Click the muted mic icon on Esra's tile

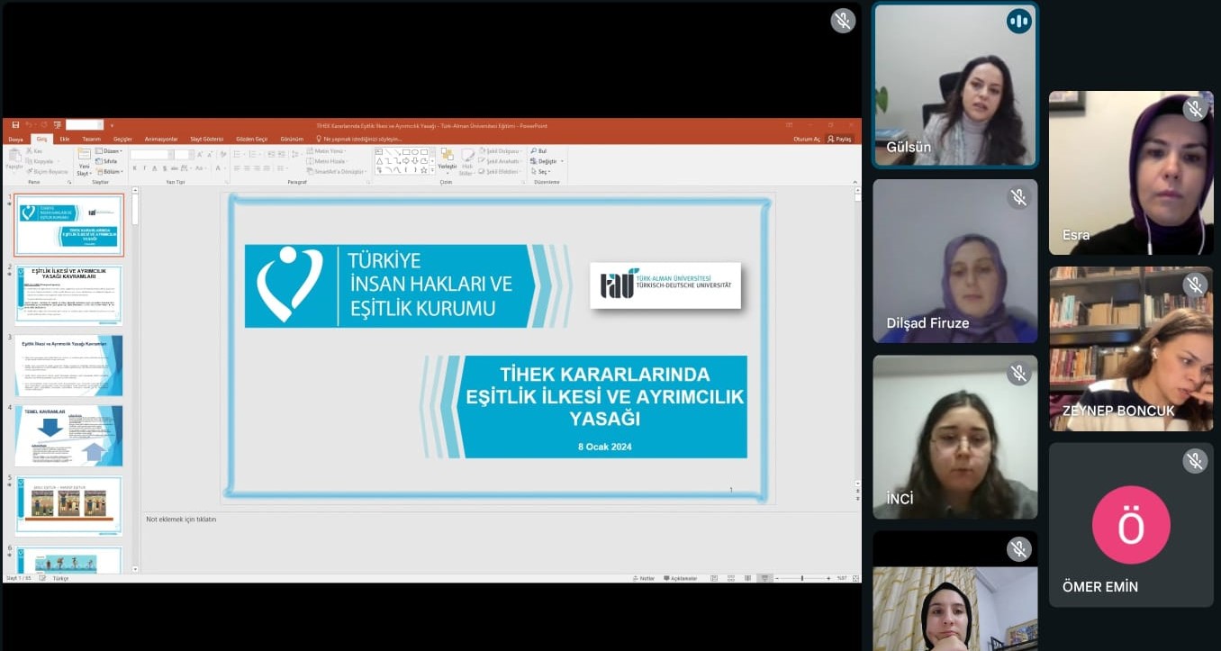(1194, 110)
